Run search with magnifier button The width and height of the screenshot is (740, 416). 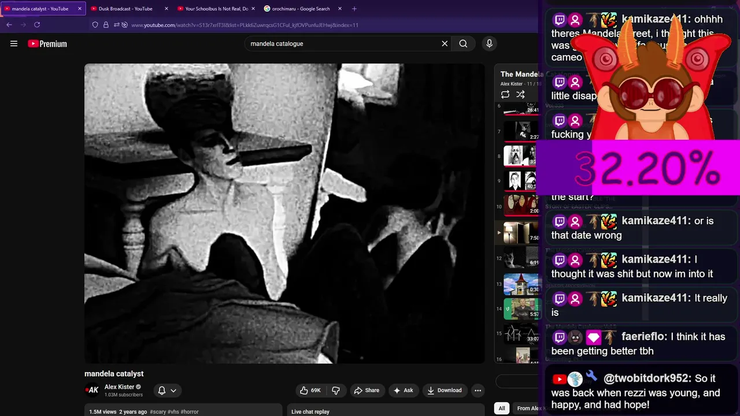pos(463,43)
